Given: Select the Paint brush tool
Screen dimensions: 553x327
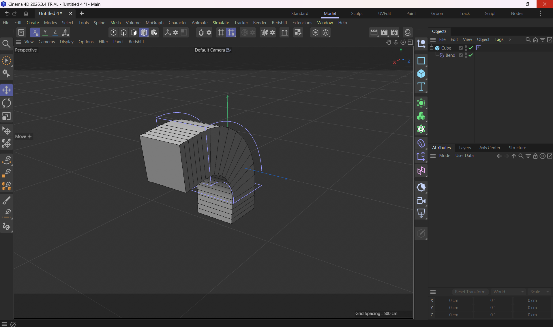Looking at the screenshot, I should (x=6, y=200).
